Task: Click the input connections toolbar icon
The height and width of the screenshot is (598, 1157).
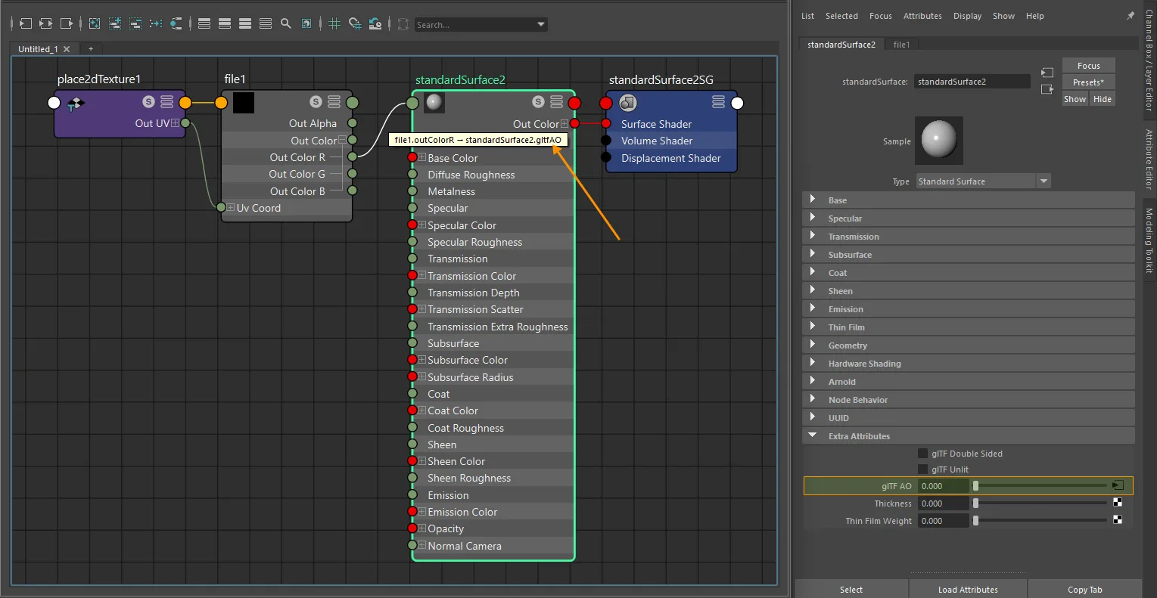Action: click(x=26, y=23)
